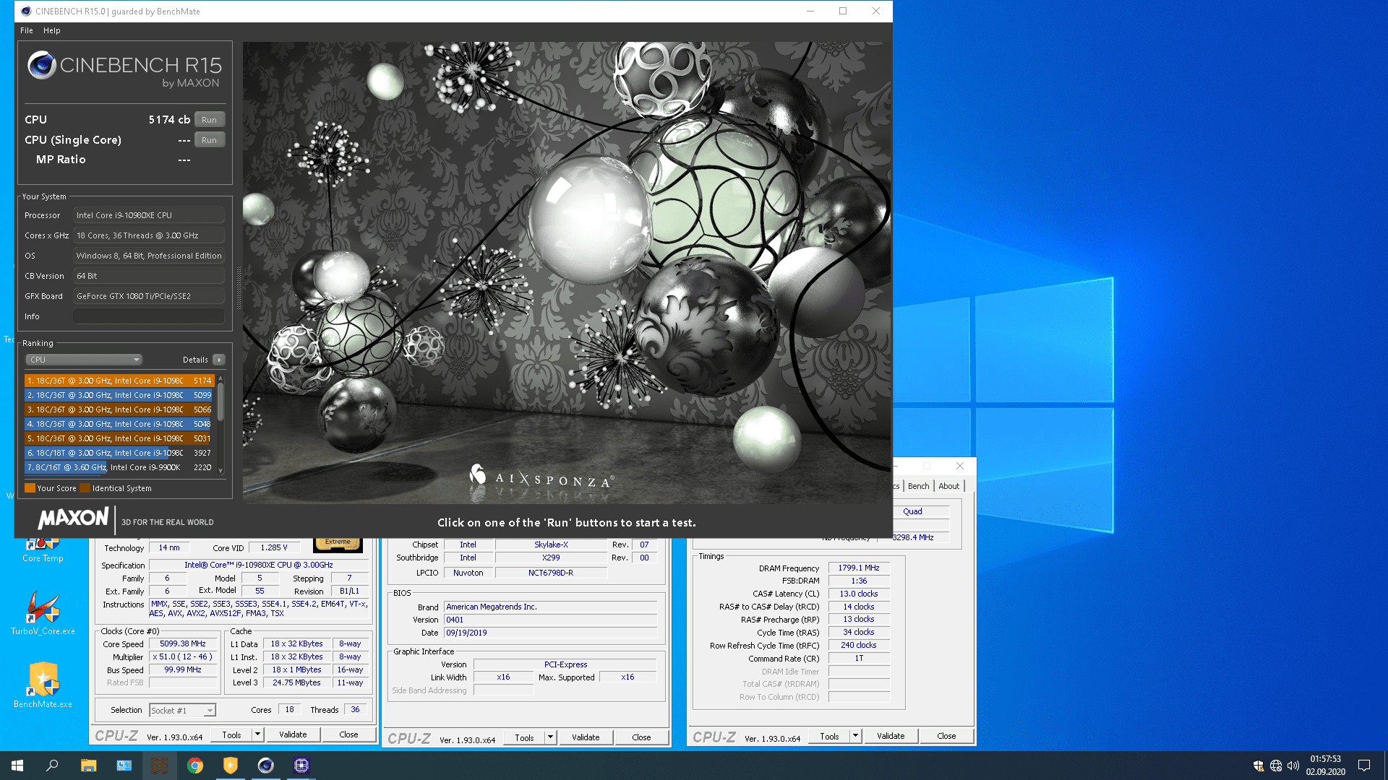Screen dimensions: 1388x780
Task: Click the ranking list vertical scrollbar
Action: (x=220, y=403)
